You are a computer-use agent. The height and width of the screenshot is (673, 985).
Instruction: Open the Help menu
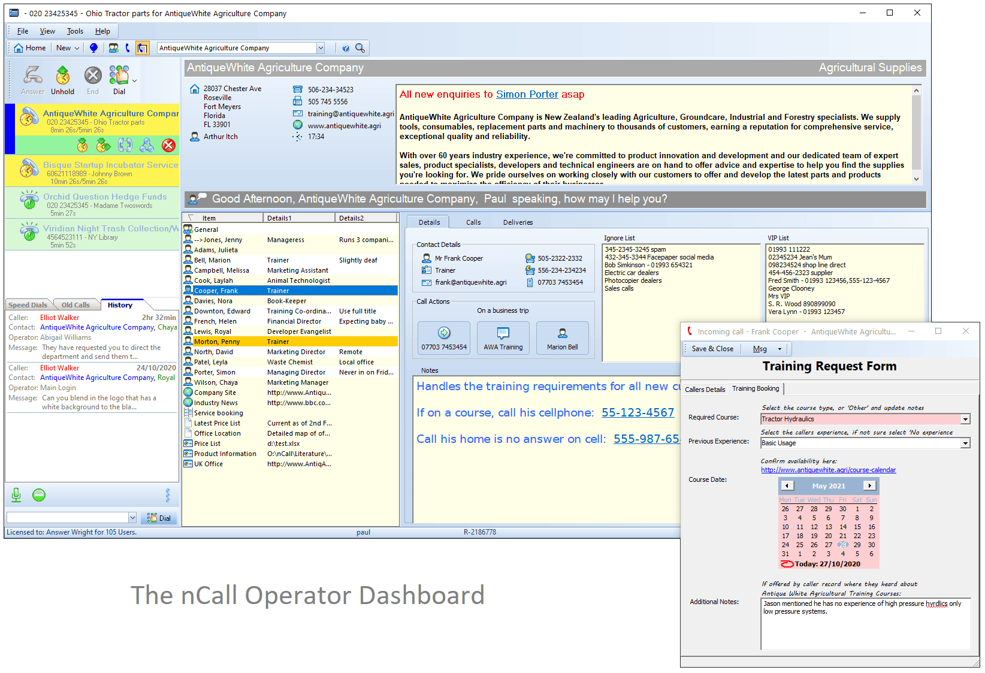coord(102,31)
